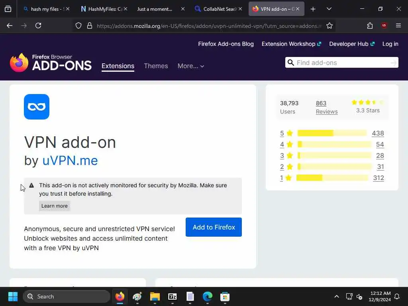The image size is (408, 306).
Task: Show hidden system tray icons
Action: point(336,296)
